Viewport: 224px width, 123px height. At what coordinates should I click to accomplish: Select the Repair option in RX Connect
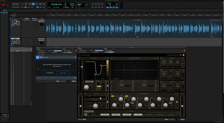(63, 73)
